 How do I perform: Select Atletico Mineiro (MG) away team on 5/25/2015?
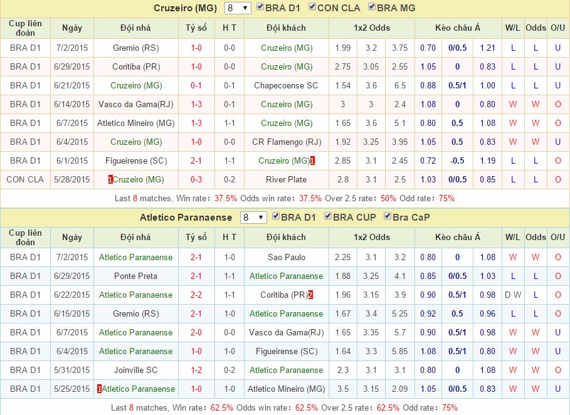coord(286,389)
